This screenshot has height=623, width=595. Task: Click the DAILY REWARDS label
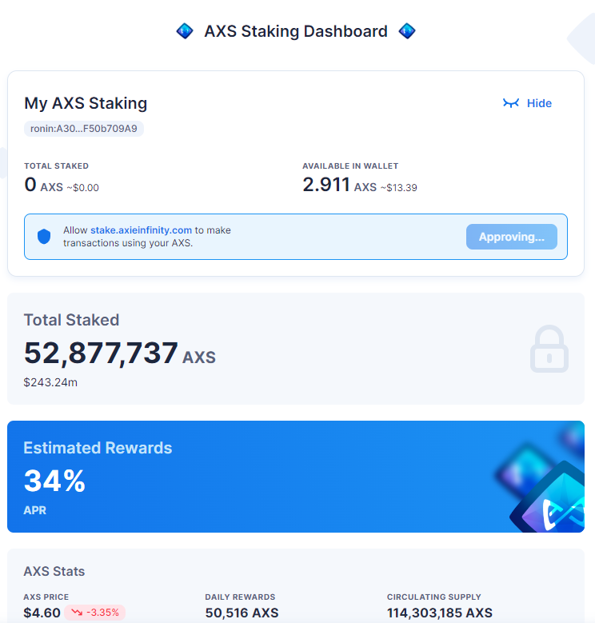240,597
